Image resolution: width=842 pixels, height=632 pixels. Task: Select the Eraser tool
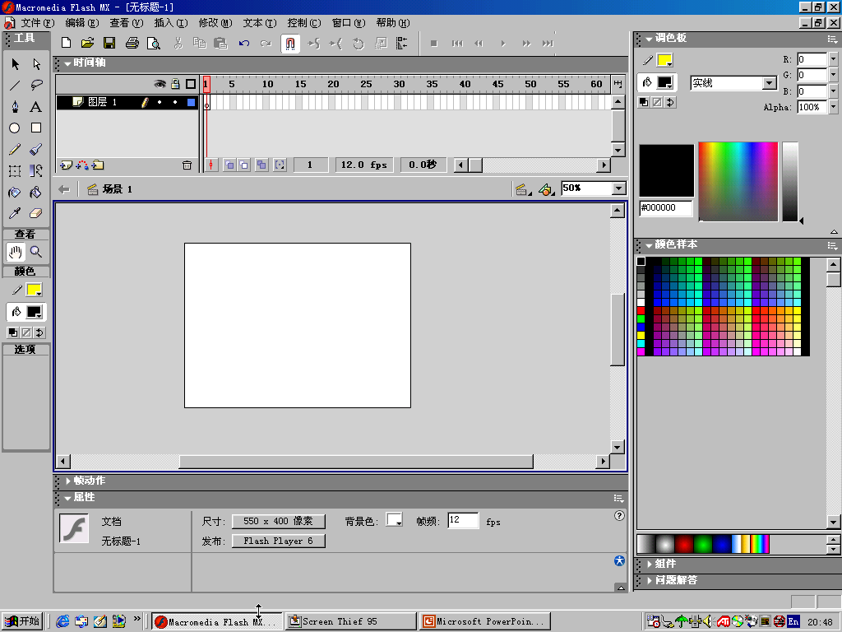(x=36, y=214)
